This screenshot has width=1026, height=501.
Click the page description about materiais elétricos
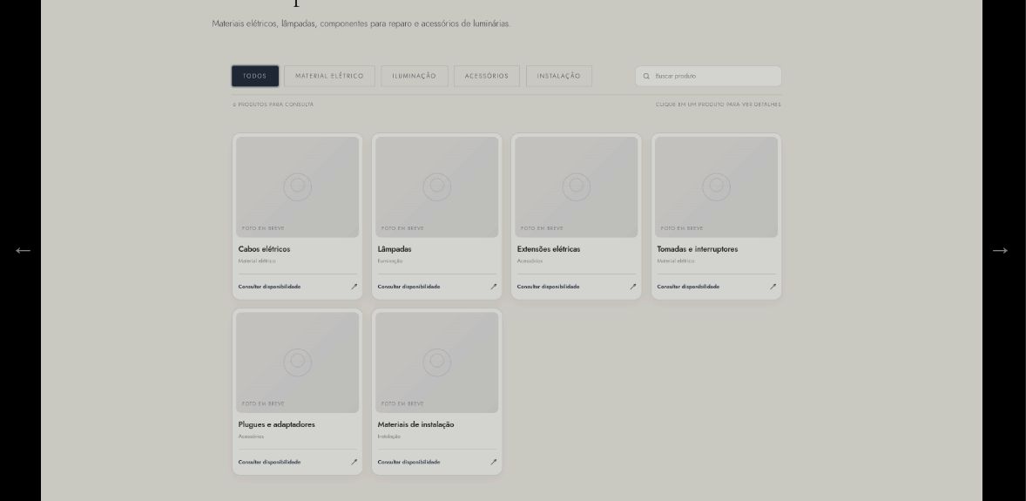(x=361, y=24)
